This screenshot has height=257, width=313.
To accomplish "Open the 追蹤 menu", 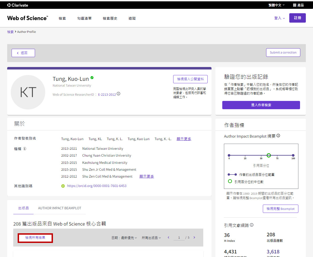I will point(132,18).
